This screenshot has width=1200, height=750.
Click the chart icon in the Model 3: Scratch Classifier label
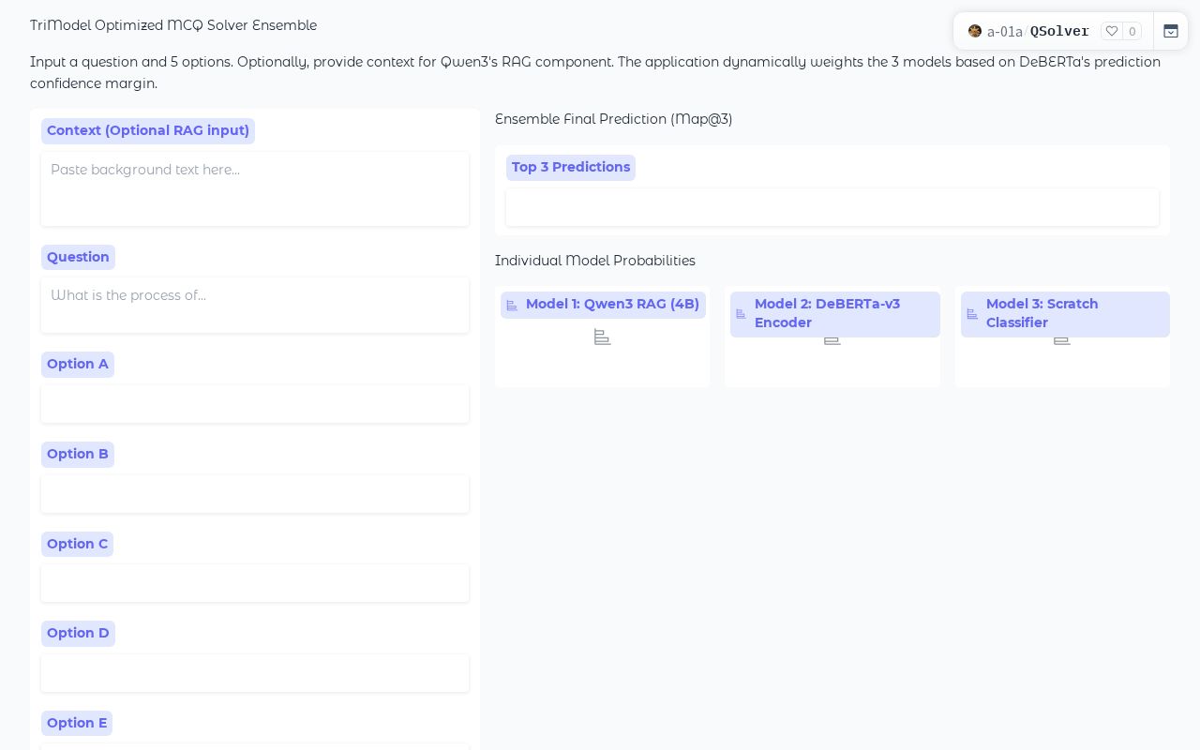coord(972,314)
